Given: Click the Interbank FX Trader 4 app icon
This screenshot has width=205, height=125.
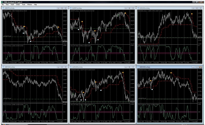Looking at the screenshot, I should click(x=2, y=2).
